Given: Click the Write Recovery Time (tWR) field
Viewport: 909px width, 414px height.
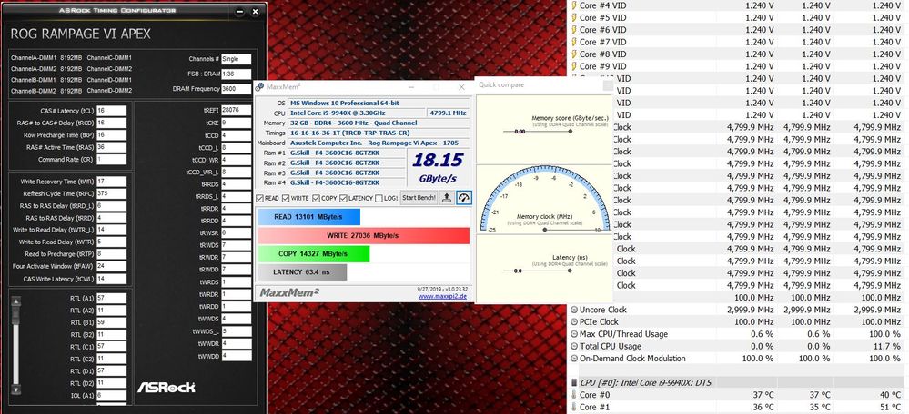Looking at the screenshot, I should tap(111, 182).
